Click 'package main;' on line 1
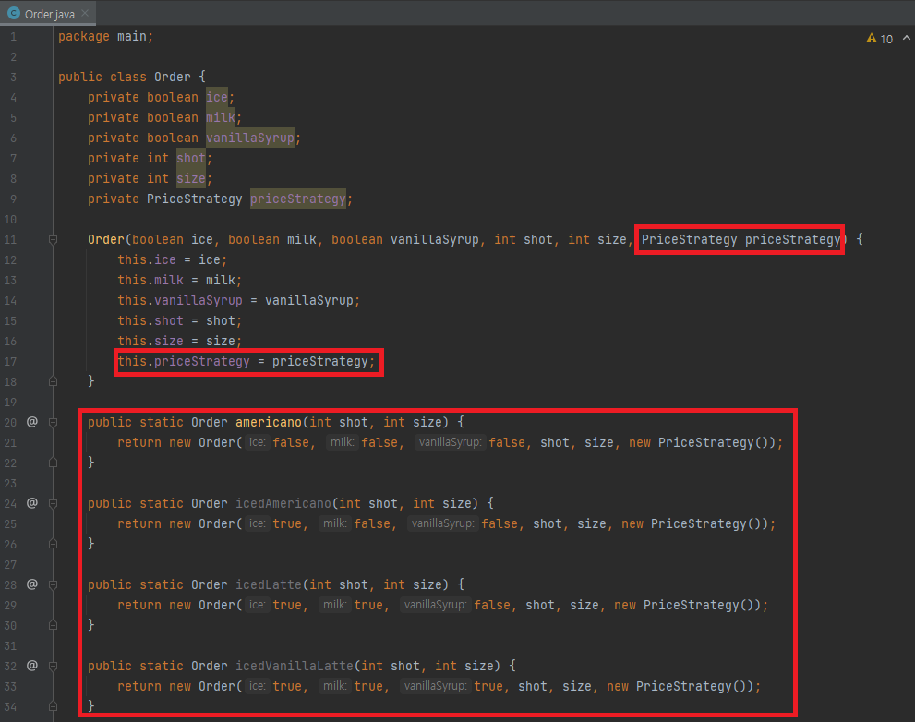The height and width of the screenshot is (722, 915). 105,37
